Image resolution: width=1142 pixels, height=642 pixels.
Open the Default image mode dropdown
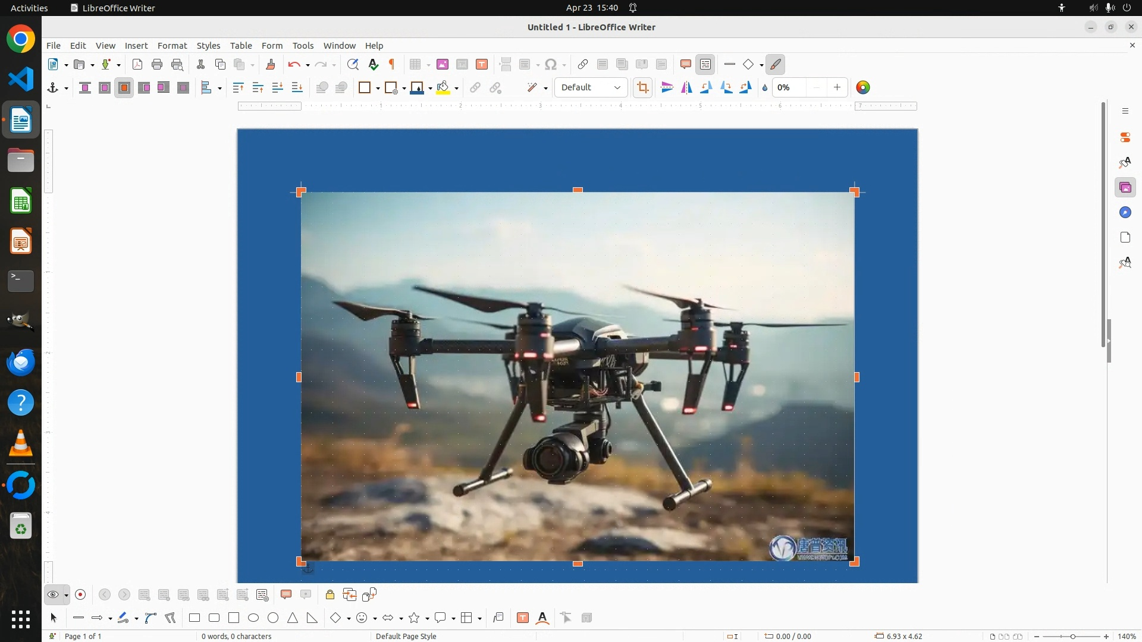click(591, 87)
